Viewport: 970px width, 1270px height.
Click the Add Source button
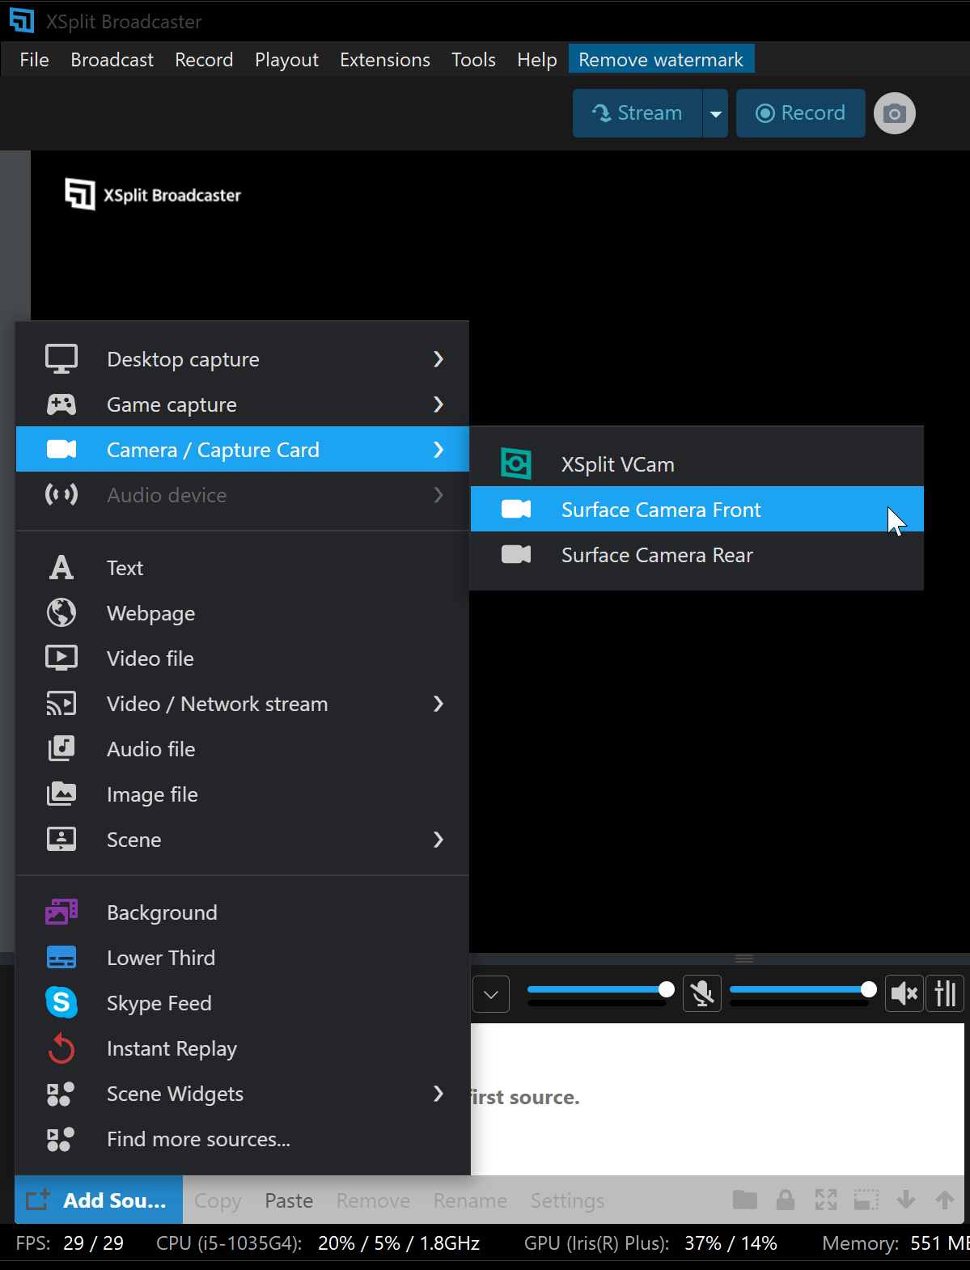click(x=99, y=1200)
